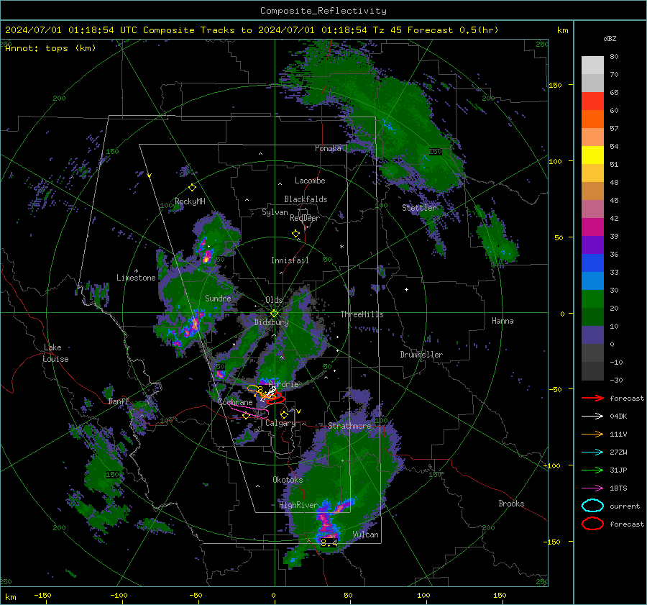Select the 20 dBZ green color swatch
The height and width of the screenshot is (605, 647).
(x=592, y=299)
